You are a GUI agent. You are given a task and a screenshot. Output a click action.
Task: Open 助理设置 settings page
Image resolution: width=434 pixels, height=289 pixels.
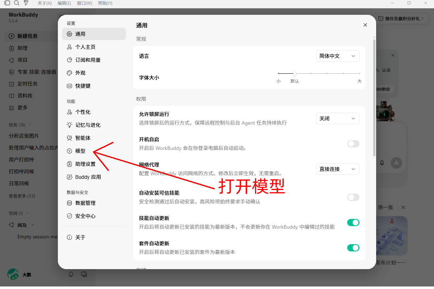click(94, 164)
